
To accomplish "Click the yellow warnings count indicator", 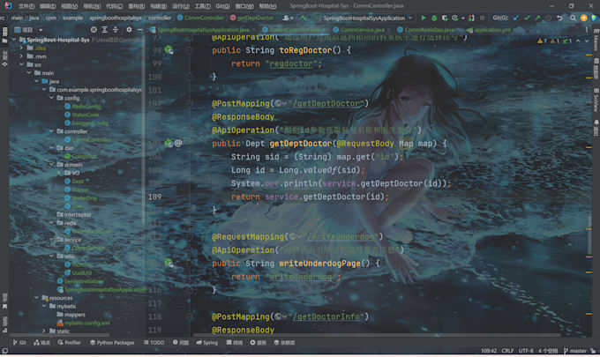I will (x=543, y=41).
